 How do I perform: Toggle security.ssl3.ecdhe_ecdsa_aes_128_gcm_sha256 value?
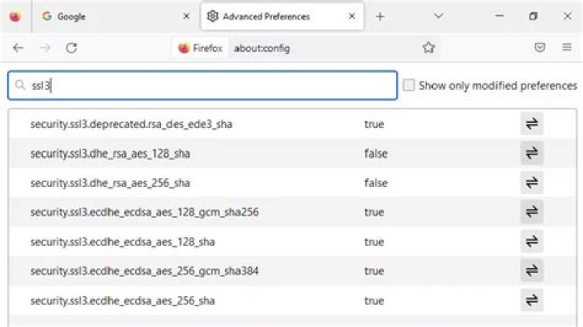coord(532,212)
